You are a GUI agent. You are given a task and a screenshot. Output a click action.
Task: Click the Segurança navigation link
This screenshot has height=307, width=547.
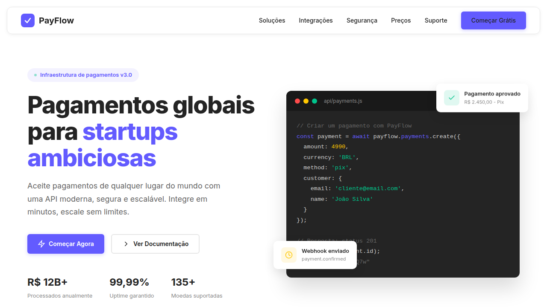362,20
